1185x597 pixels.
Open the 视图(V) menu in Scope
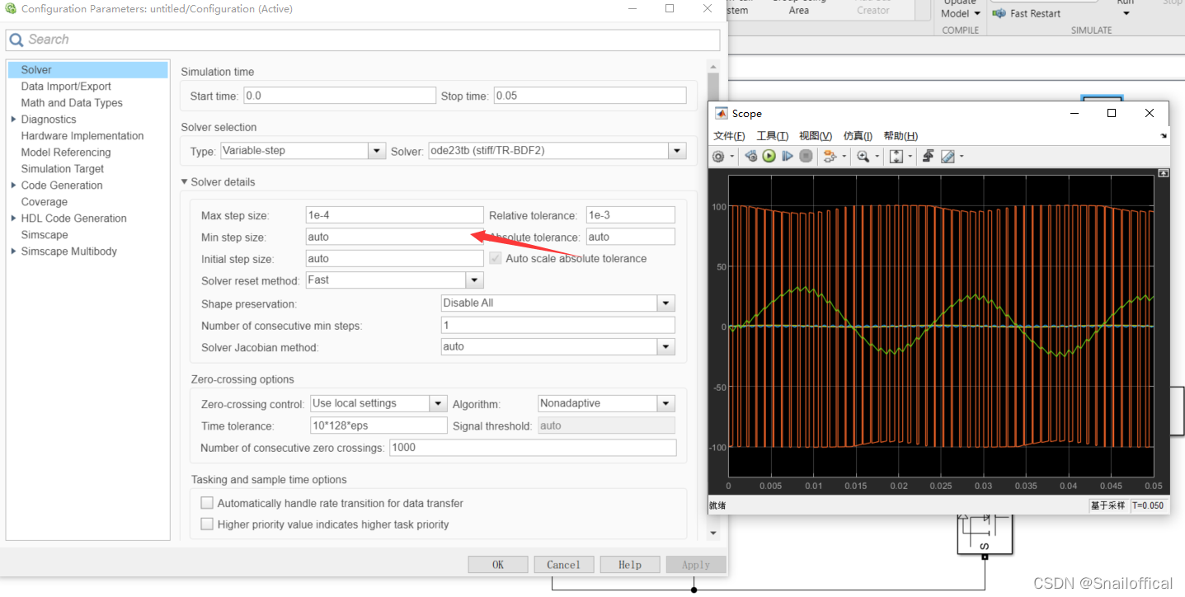pyautogui.click(x=816, y=136)
